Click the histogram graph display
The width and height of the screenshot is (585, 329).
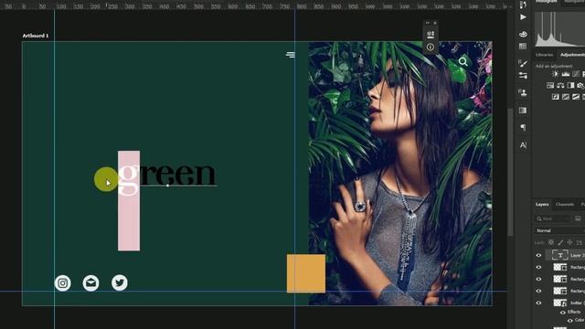(559, 29)
